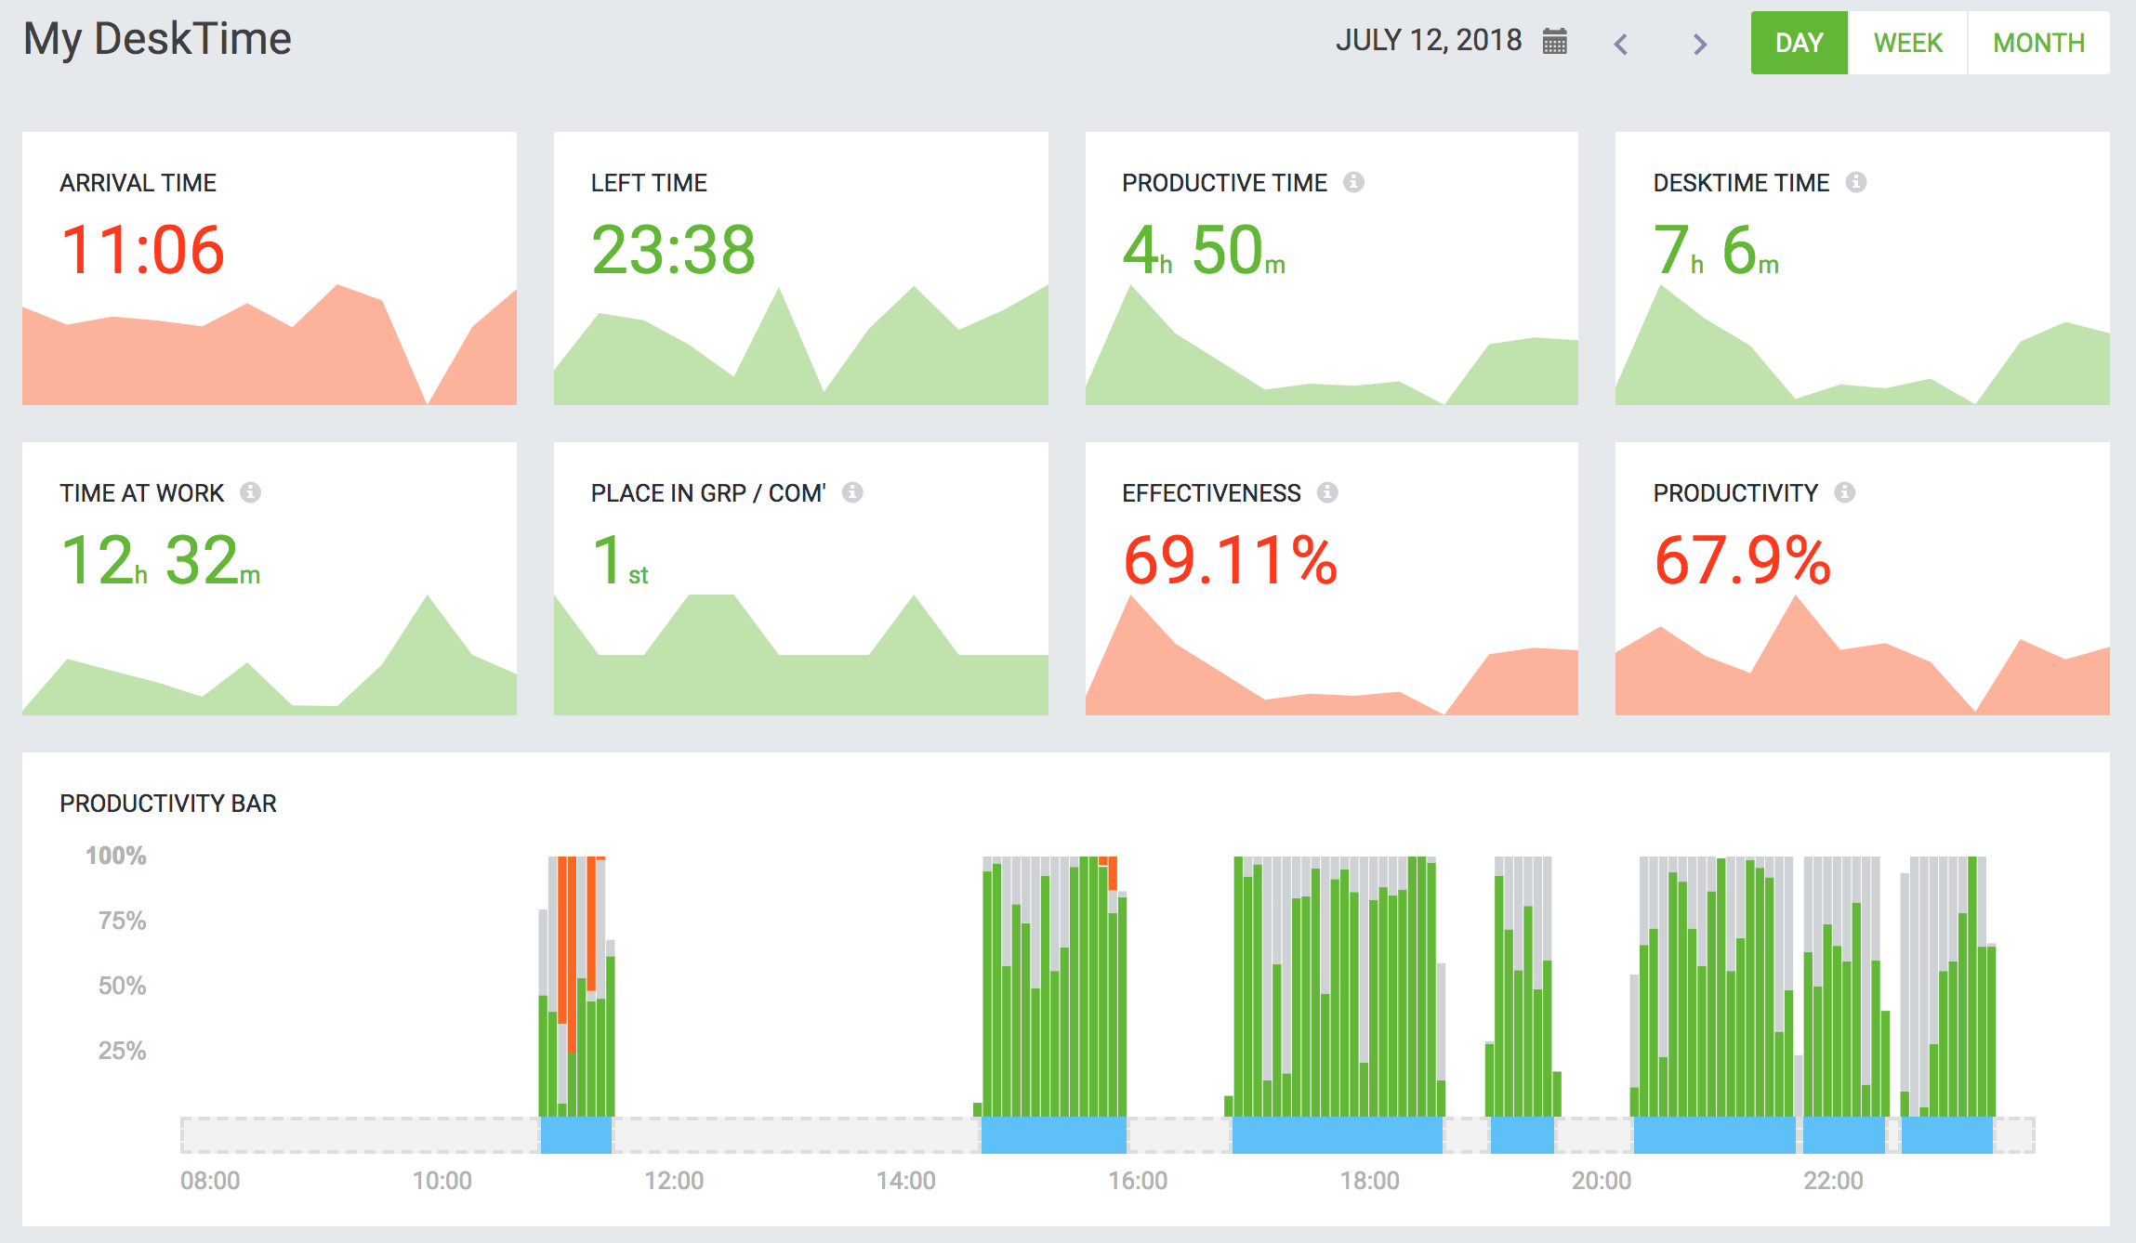Click the 20:00 time axis label
The height and width of the screenshot is (1243, 2136).
[x=1602, y=1181]
